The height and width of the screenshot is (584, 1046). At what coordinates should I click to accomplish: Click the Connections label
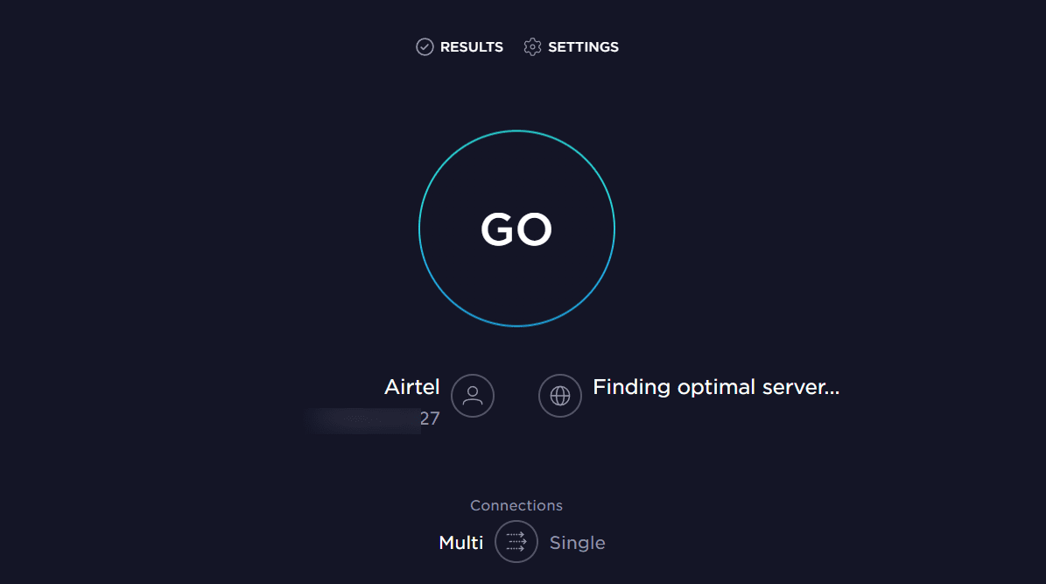(516, 505)
